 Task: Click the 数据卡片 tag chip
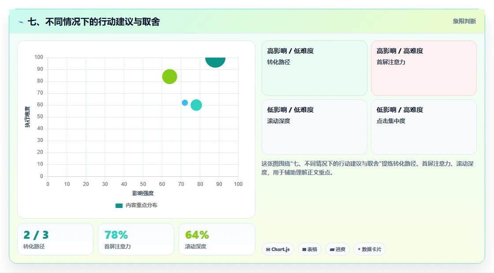(x=370, y=249)
